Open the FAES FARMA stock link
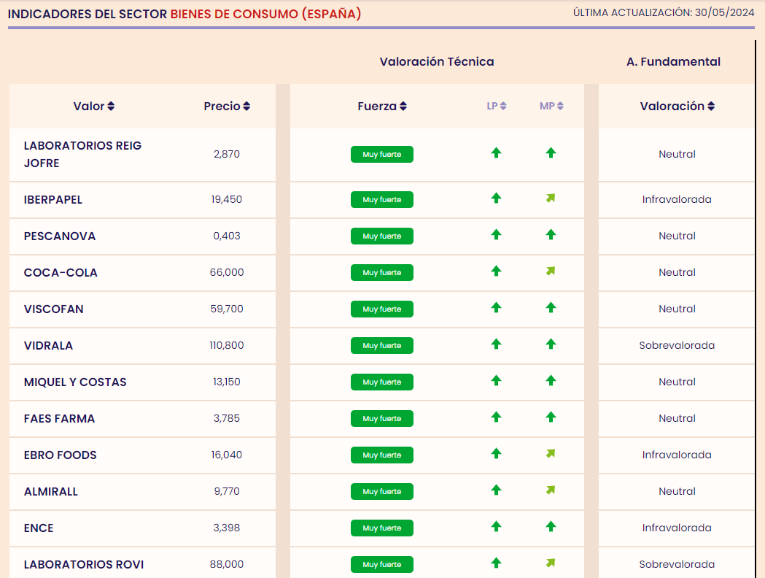This screenshot has height=578, width=765. (60, 419)
